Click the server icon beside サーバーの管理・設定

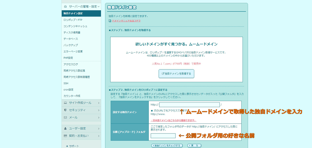pos(65,6)
